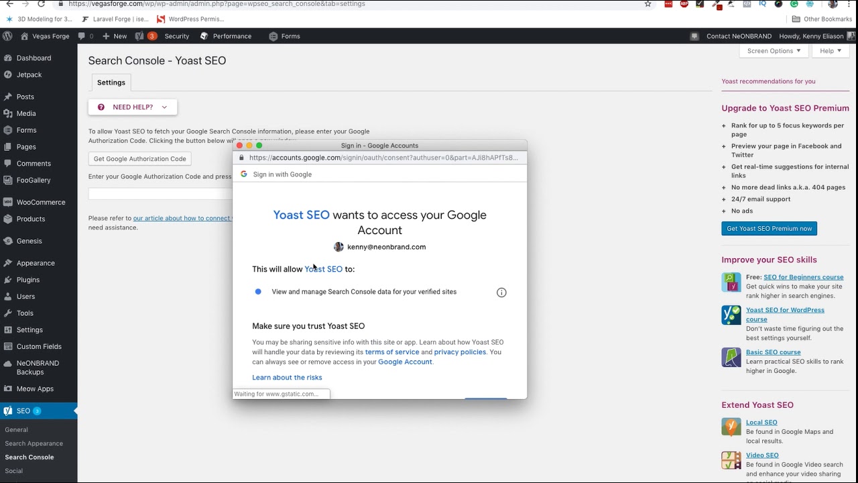
Task: Click Get Google Authorization Code button
Action: [x=139, y=159]
